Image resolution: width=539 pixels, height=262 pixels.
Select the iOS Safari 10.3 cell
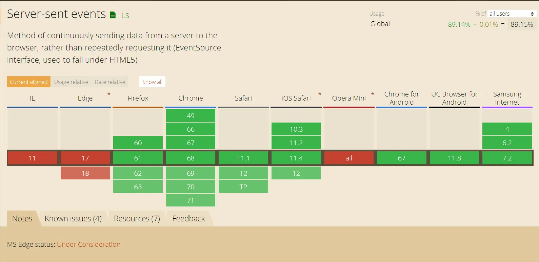[296, 129]
